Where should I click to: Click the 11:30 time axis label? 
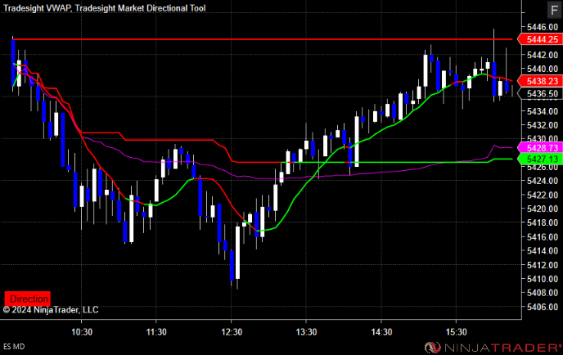click(x=156, y=332)
